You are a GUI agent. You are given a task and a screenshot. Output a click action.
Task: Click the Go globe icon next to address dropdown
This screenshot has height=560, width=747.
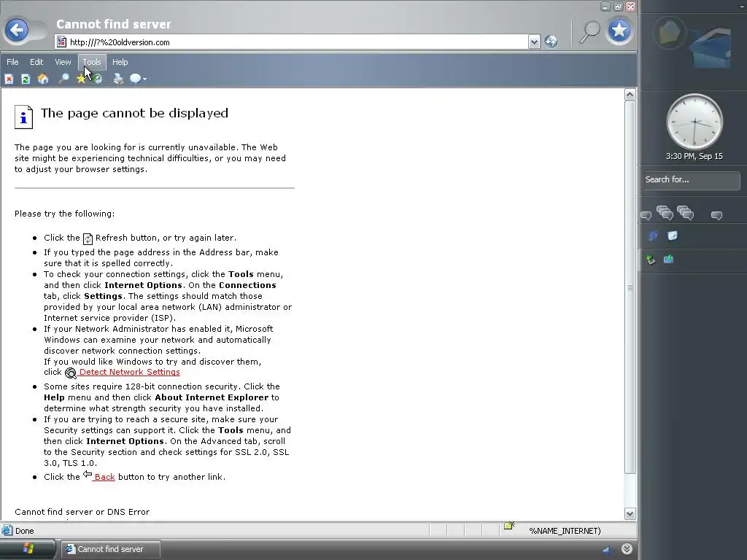(x=551, y=42)
